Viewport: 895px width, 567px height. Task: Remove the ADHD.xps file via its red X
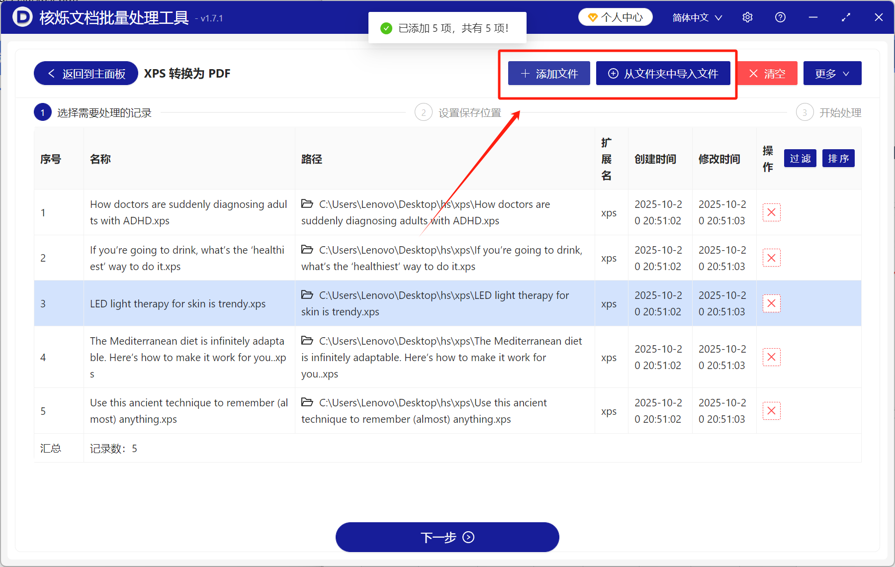point(771,212)
